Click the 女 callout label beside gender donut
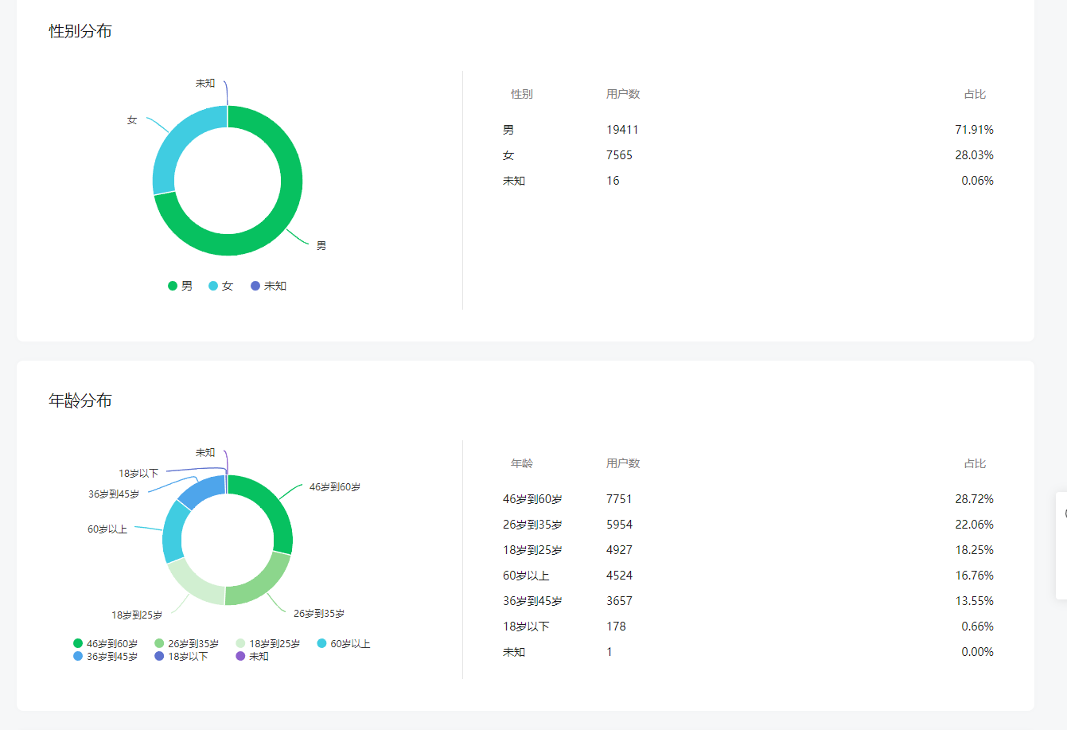 coord(132,120)
